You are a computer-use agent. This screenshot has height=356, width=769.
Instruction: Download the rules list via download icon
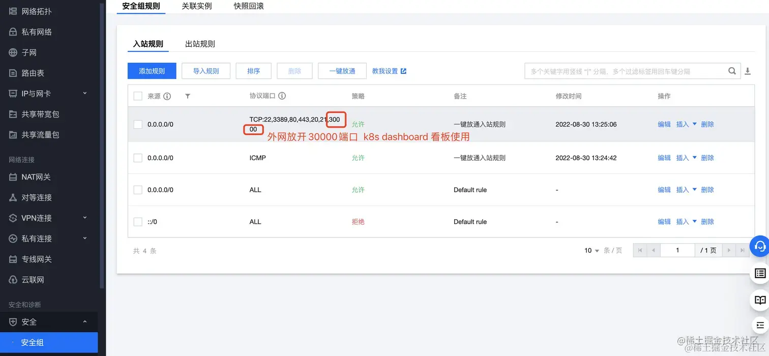coord(748,71)
